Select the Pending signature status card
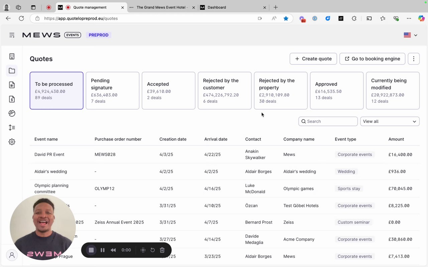 pos(112,91)
